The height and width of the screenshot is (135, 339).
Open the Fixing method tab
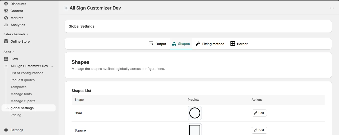[x=210, y=44]
